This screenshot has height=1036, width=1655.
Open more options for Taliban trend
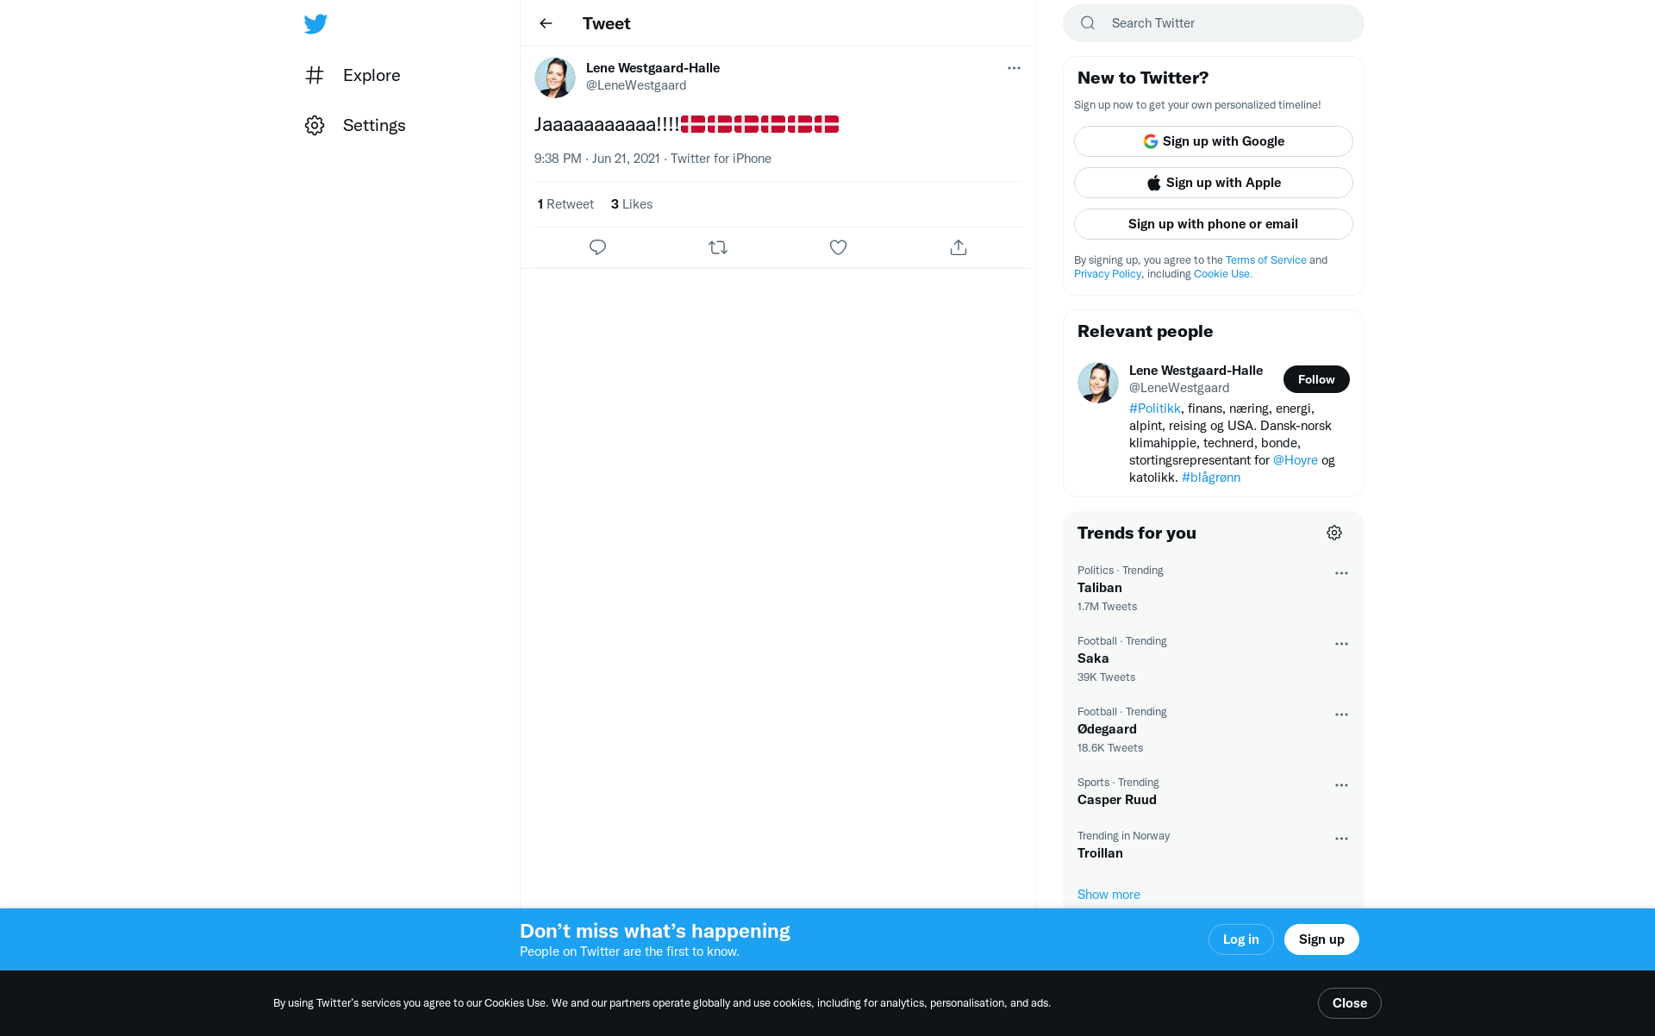coord(1341,573)
